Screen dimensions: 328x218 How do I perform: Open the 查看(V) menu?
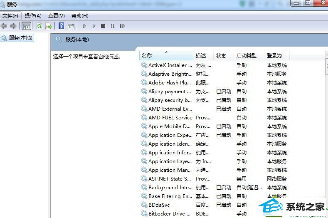coord(57,16)
